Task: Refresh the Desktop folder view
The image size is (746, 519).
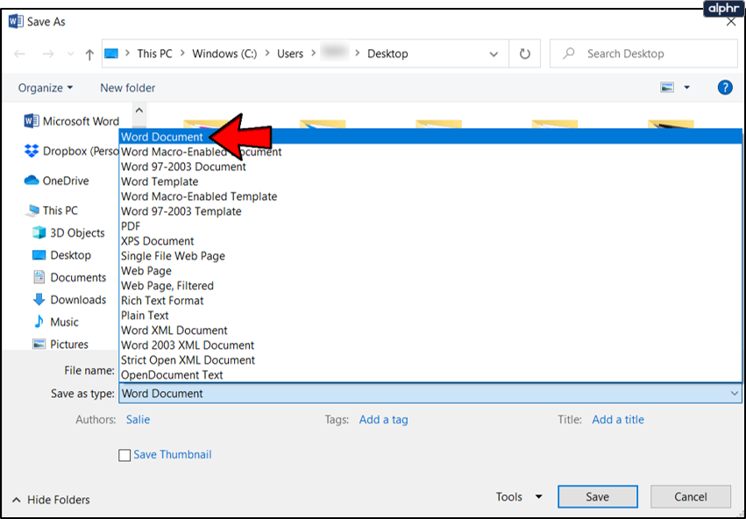Action: 525,53
